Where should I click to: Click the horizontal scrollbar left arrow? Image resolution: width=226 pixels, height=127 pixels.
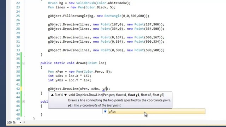coord(24,122)
